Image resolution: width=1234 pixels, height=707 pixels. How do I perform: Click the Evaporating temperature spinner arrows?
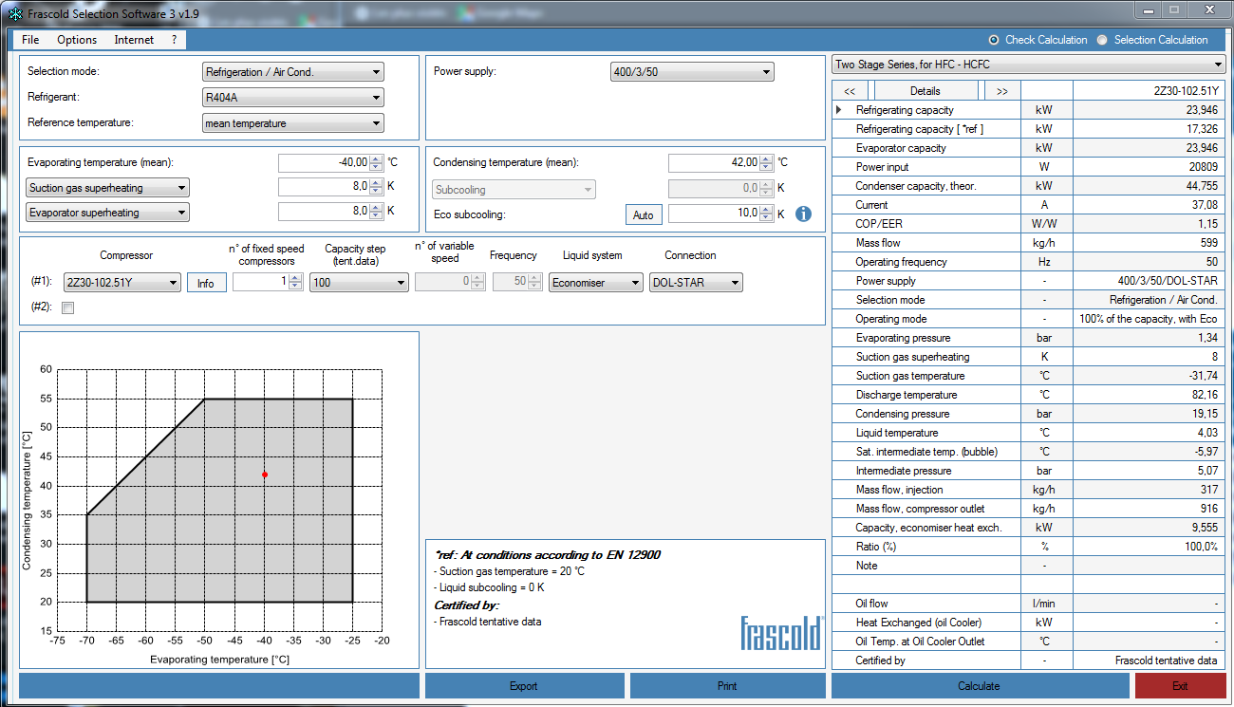[376, 162]
